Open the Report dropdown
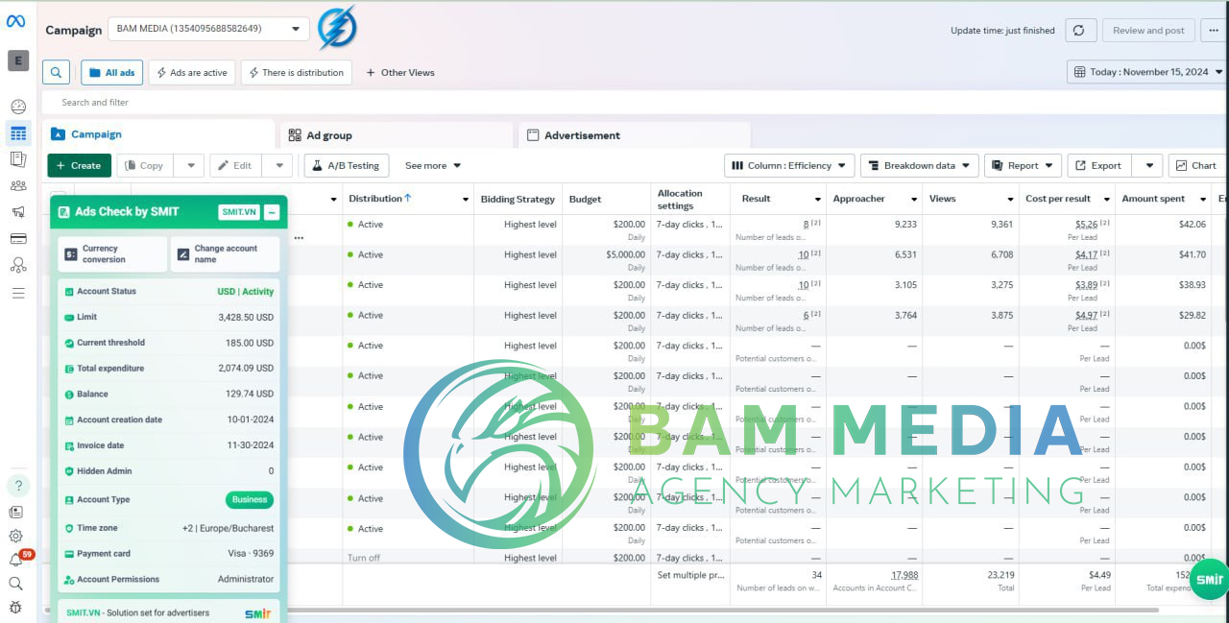Viewport: 1229px width, 623px height. tap(1023, 166)
